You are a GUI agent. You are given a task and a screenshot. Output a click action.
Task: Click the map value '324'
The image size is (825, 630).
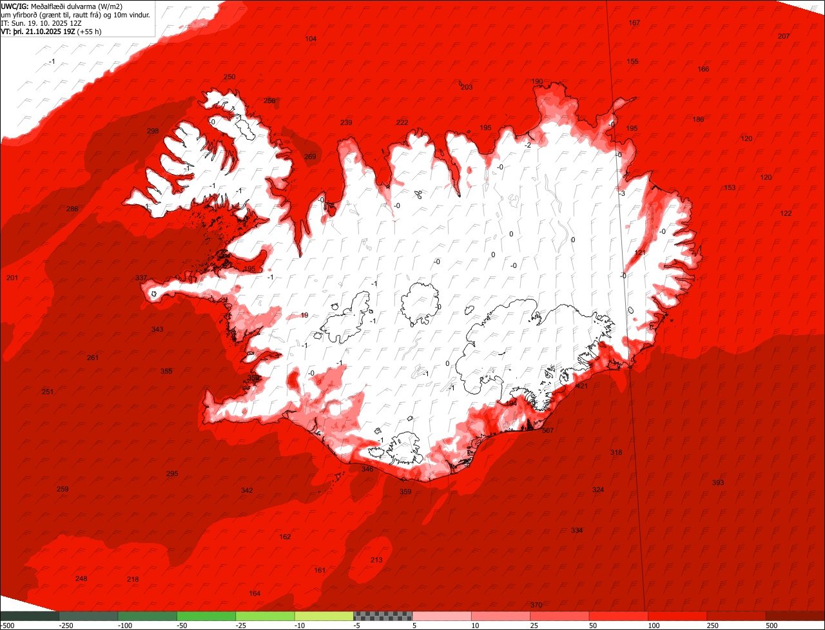(x=598, y=490)
